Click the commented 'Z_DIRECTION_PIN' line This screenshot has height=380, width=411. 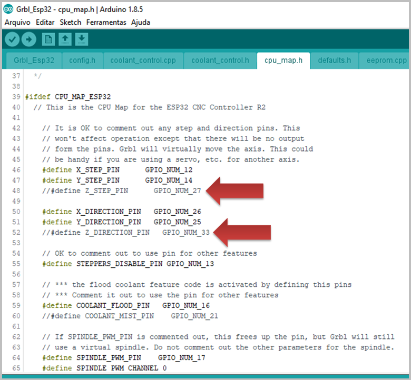click(x=126, y=233)
